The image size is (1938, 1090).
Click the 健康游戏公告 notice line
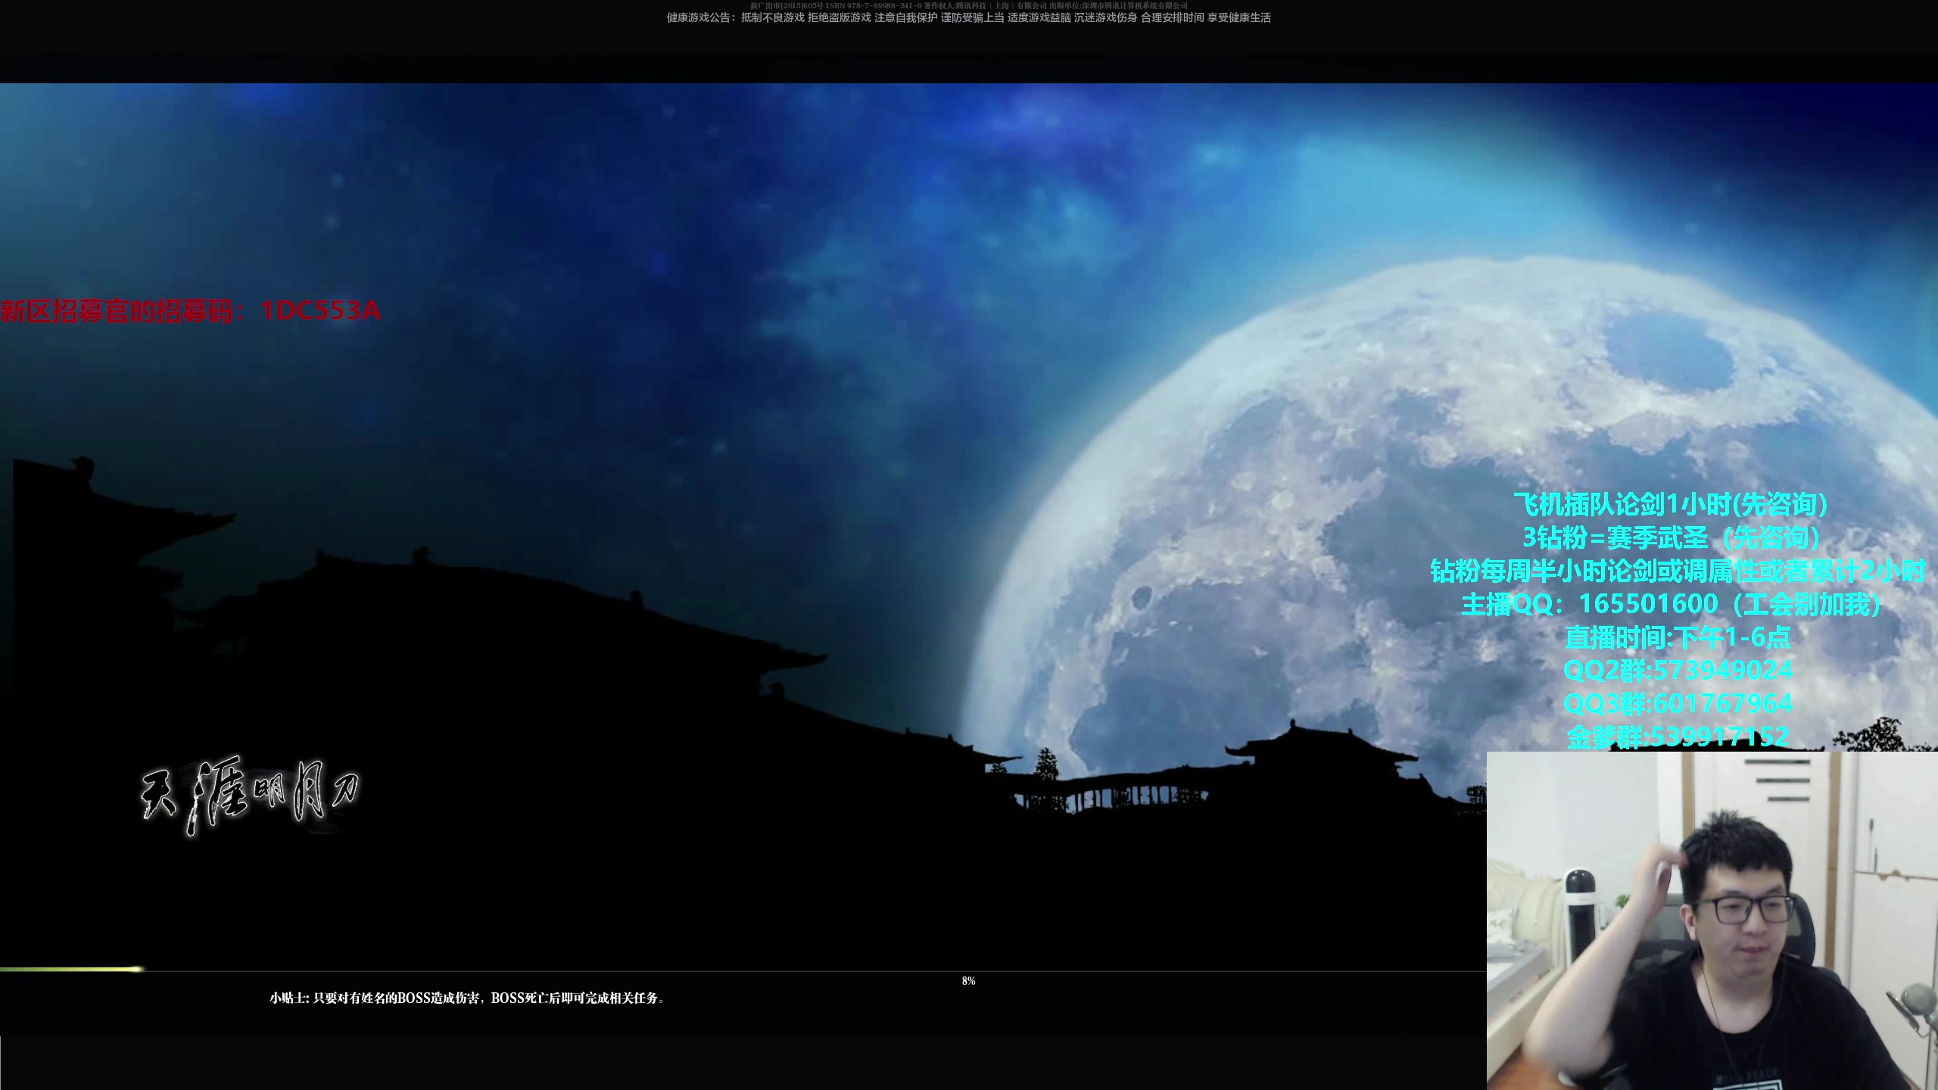click(x=968, y=18)
